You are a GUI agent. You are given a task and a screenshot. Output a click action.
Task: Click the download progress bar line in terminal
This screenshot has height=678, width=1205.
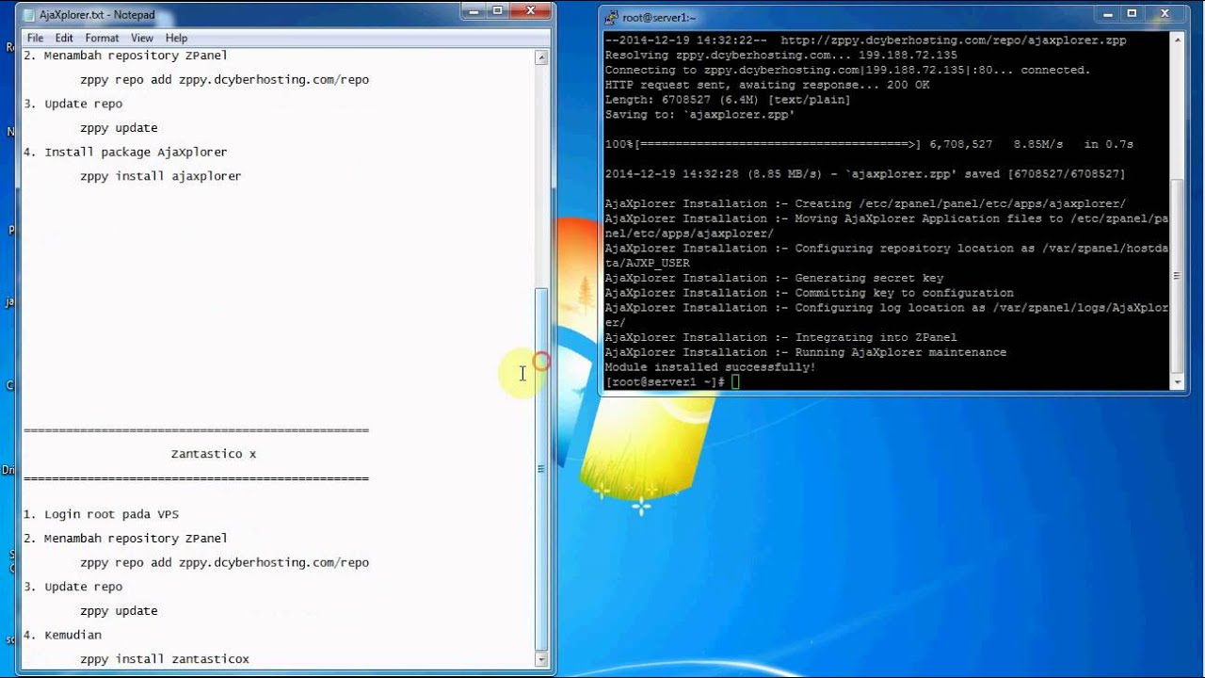click(x=869, y=144)
